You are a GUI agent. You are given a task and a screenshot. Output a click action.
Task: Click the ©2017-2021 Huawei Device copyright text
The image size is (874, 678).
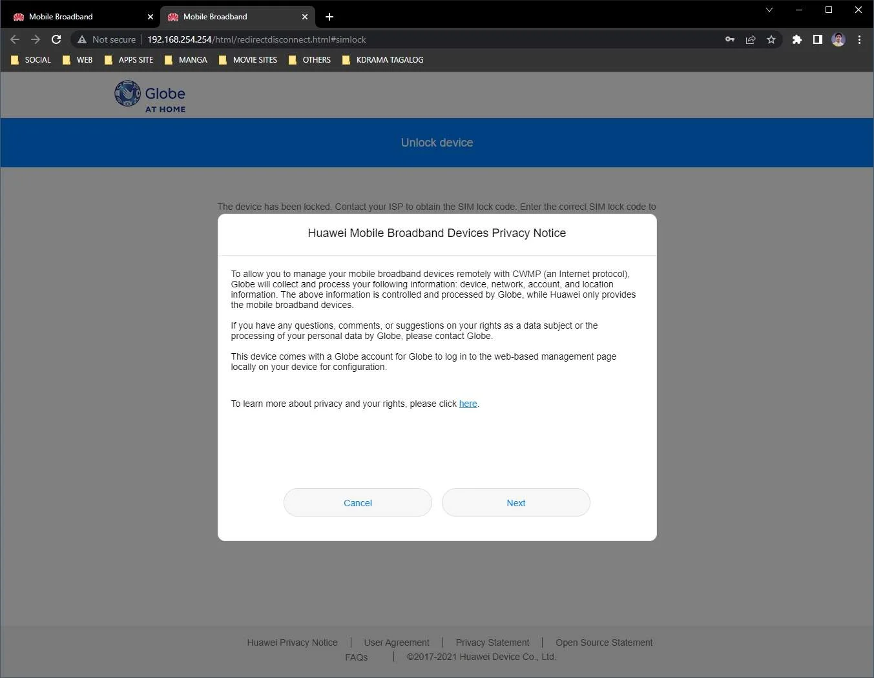[481, 657]
